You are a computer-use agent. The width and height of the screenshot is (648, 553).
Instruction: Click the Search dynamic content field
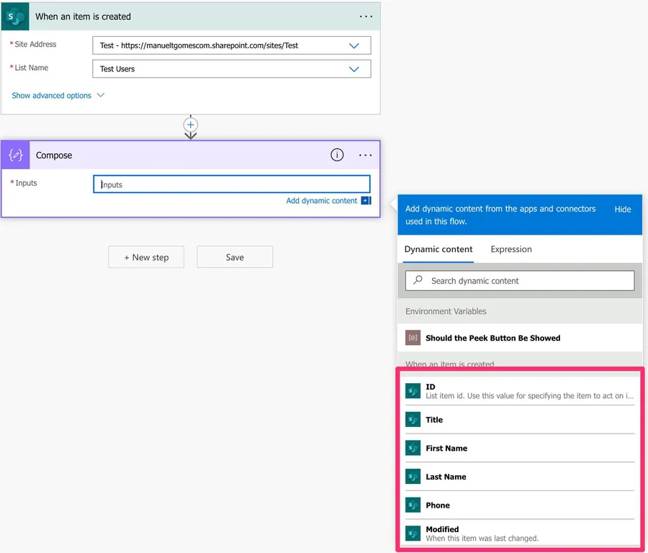[519, 281]
